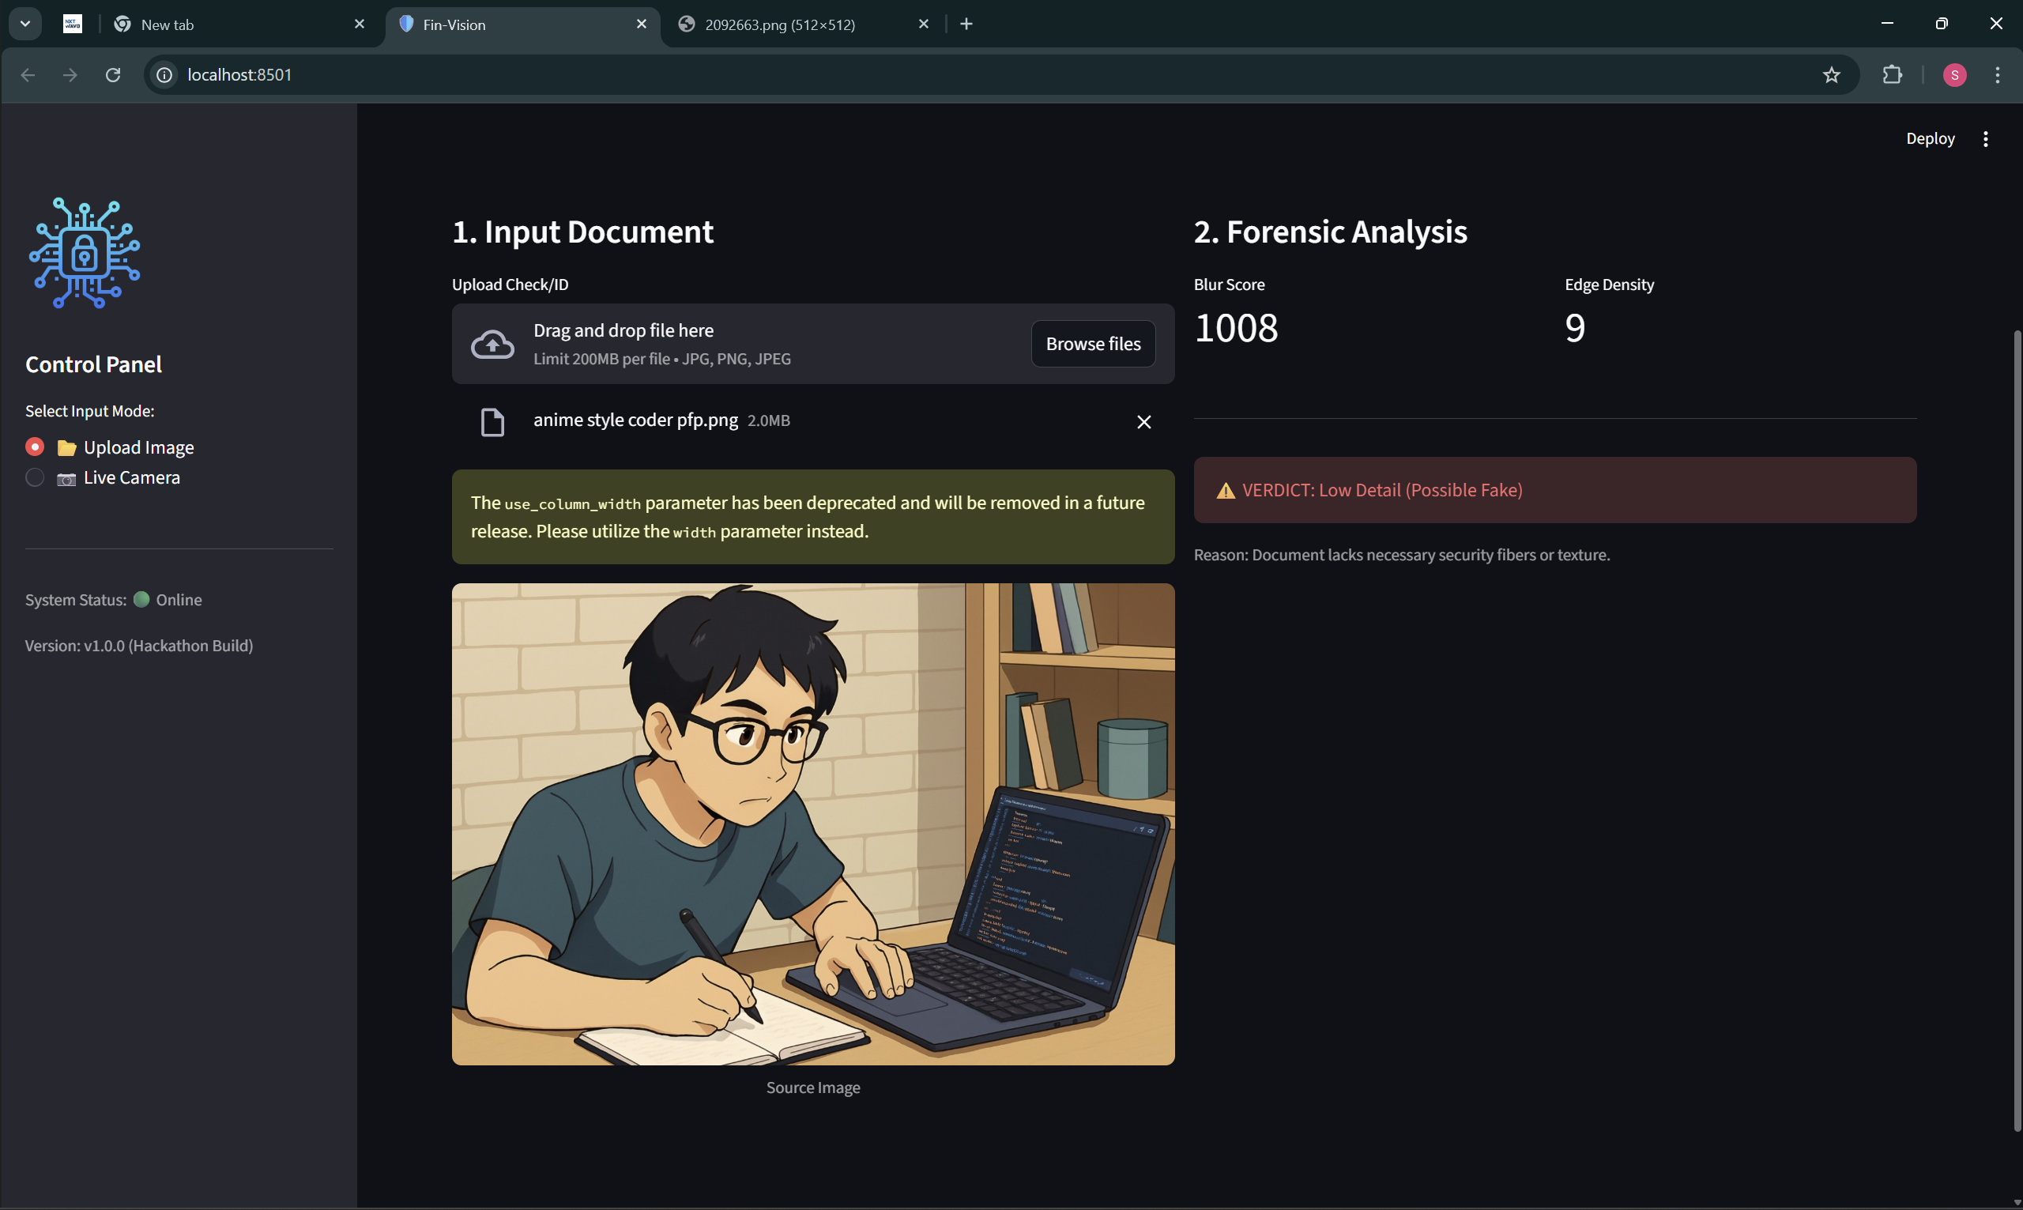2023x1210 pixels.
Task: Click the Deploy button
Action: pyautogui.click(x=1929, y=138)
